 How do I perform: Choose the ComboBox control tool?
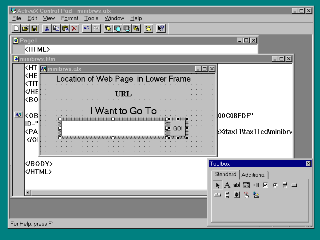[246, 185]
